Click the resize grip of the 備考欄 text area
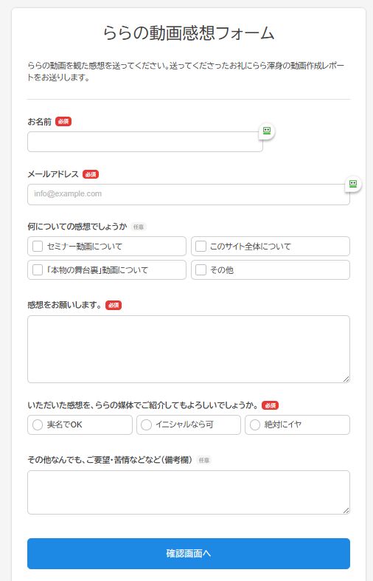373x581 pixels. click(346, 510)
